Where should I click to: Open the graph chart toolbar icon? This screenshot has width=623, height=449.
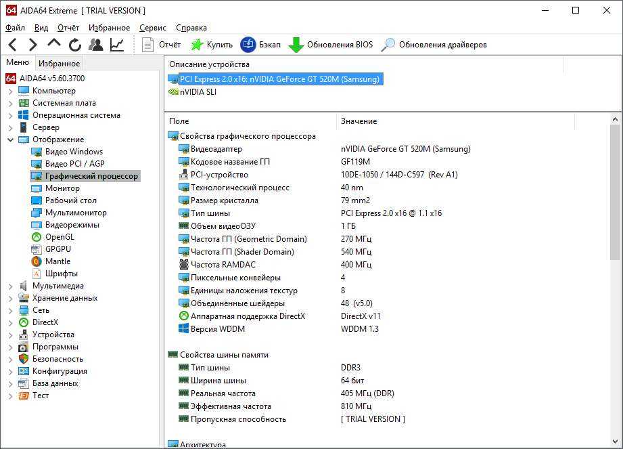(x=117, y=45)
